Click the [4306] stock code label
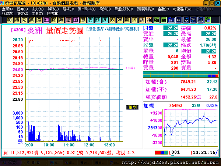 18,30
